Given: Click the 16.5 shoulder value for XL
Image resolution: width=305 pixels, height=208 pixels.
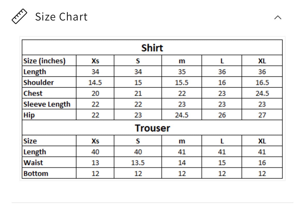Looking at the screenshot, I should [x=262, y=83].
